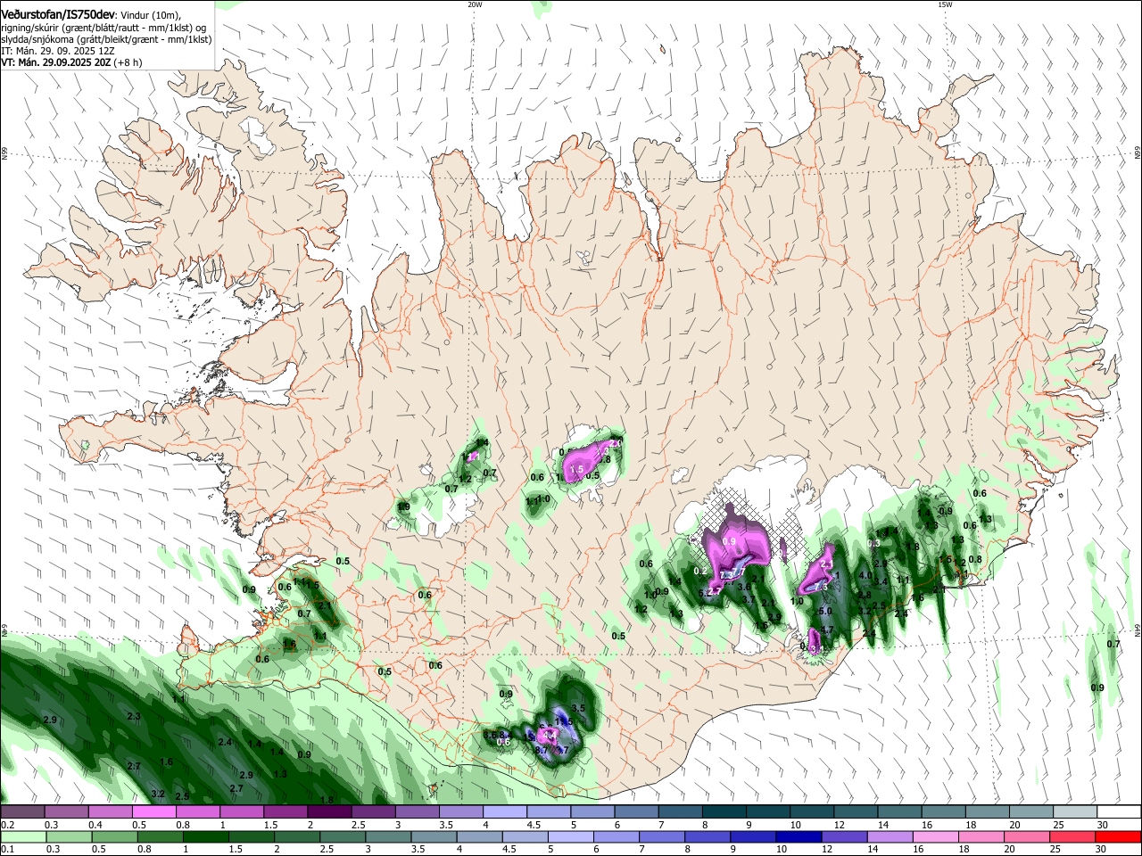
Task: Click upper legend swatch between 0.5 and 0.8
Action: tap(153, 811)
